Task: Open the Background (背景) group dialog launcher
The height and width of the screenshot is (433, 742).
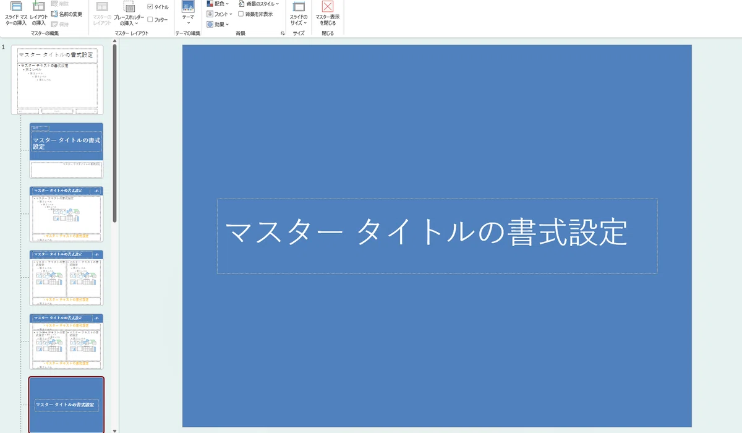Action: pyautogui.click(x=283, y=33)
